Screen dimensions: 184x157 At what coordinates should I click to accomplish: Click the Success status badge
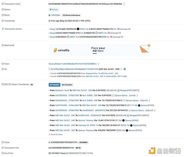point(54,9)
